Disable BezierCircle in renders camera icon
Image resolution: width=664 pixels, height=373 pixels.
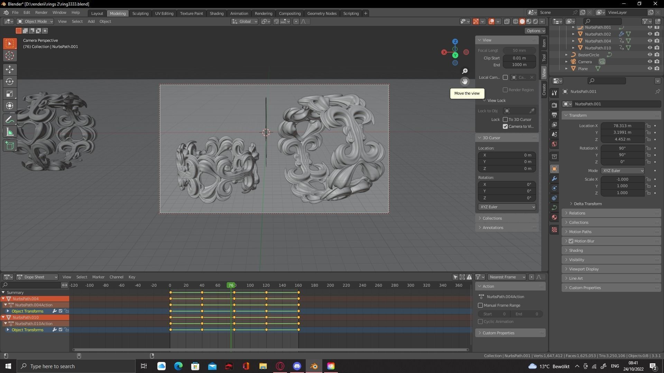click(657, 55)
